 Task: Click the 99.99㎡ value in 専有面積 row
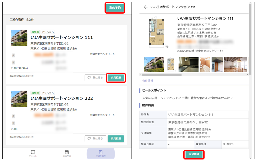pos(228,144)
